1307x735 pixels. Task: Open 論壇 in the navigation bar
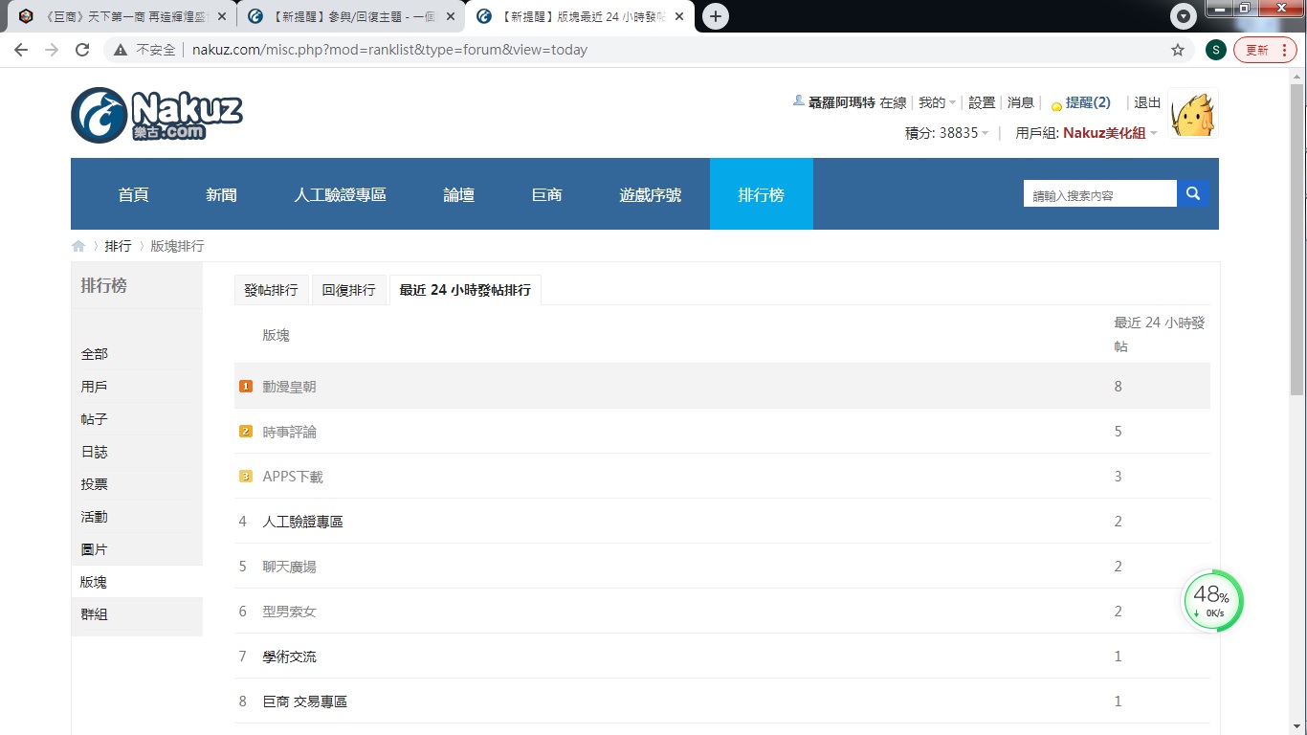point(459,194)
